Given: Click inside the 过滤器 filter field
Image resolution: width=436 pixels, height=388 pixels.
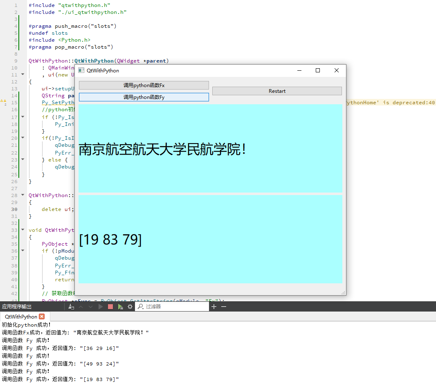Looking at the screenshot, I should [x=176, y=306].
